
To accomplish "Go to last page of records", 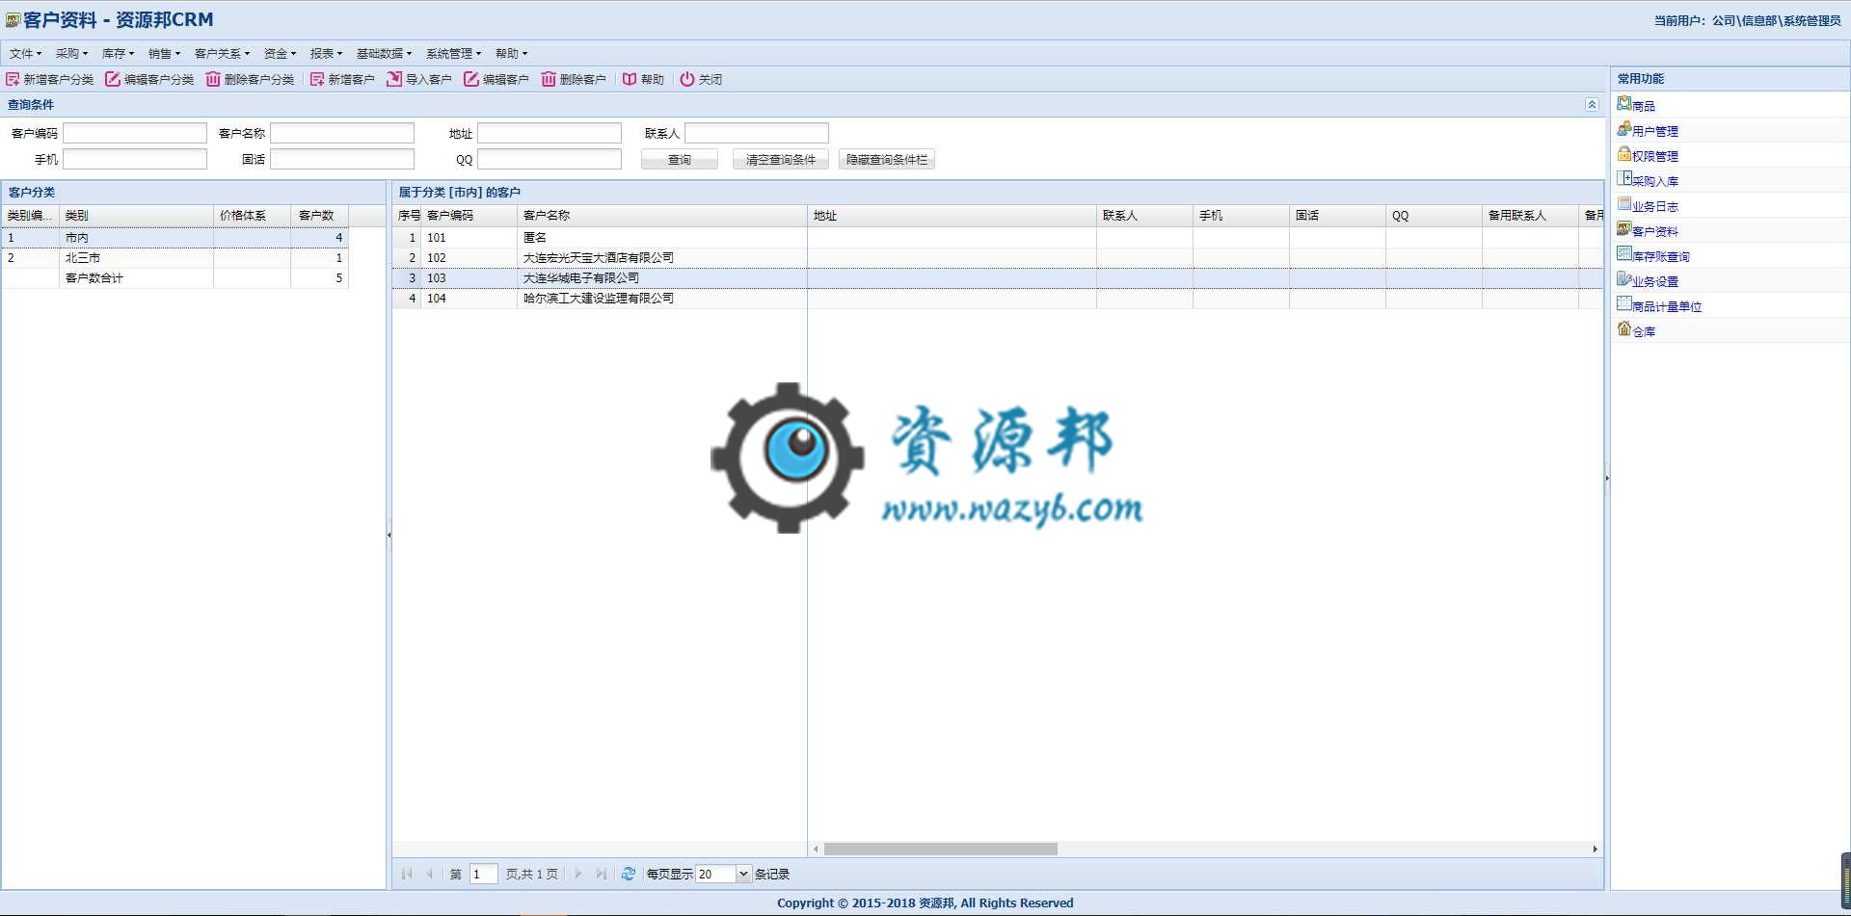I will 602,874.
